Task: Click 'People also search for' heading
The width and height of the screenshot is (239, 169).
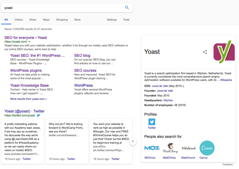Action: tap(163, 137)
